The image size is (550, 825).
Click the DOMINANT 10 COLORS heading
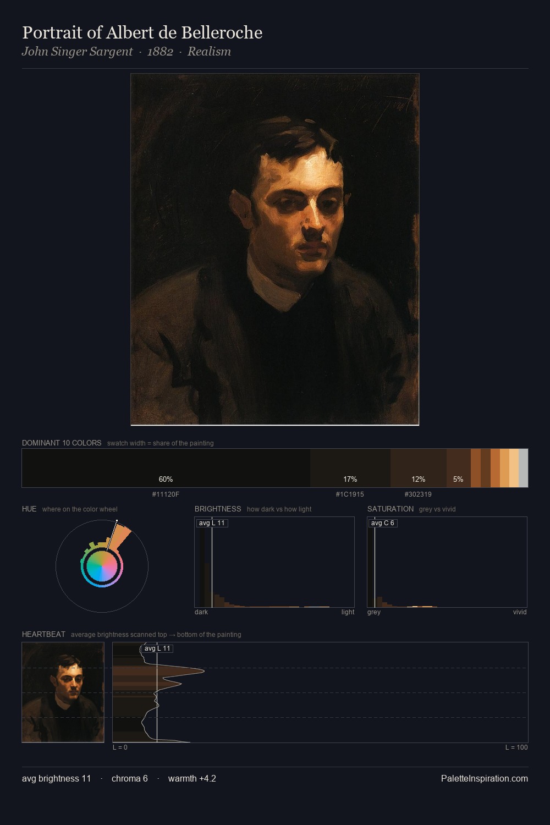tap(62, 443)
